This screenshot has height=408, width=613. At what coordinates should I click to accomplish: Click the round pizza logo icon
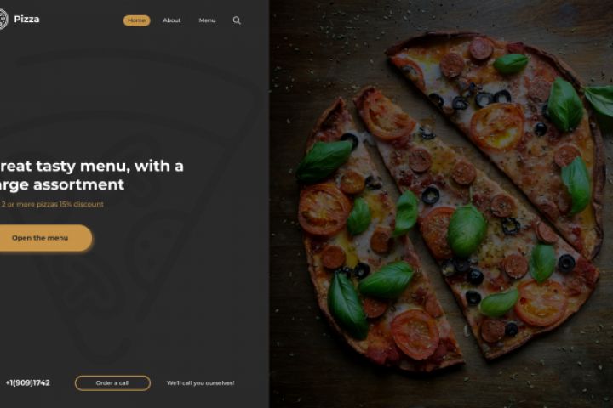(3, 19)
